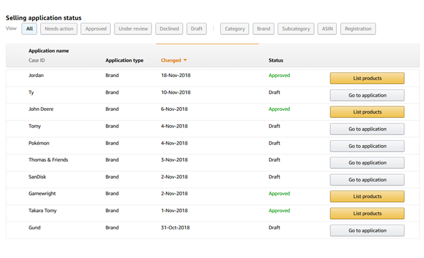The image size is (424, 258).
Task: List products for Takara Tomy
Action: (367, 213)
